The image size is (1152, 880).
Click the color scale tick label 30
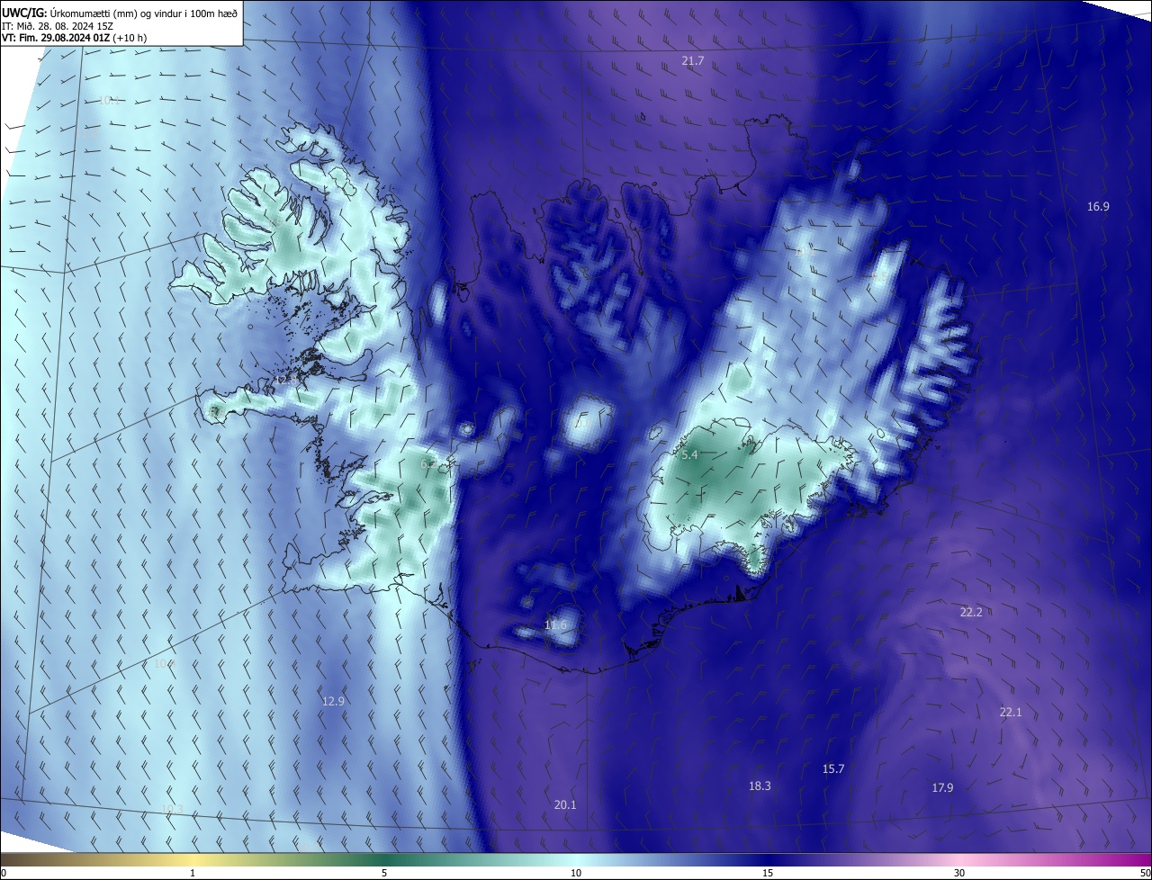click(959, 873)
